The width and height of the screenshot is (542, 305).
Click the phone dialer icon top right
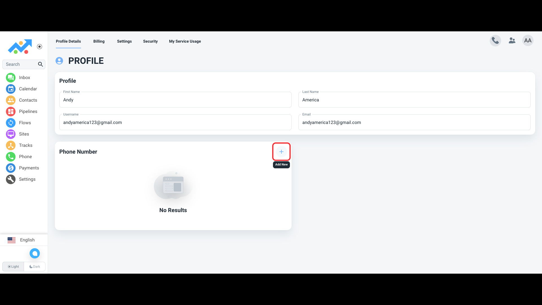point(495,41)
